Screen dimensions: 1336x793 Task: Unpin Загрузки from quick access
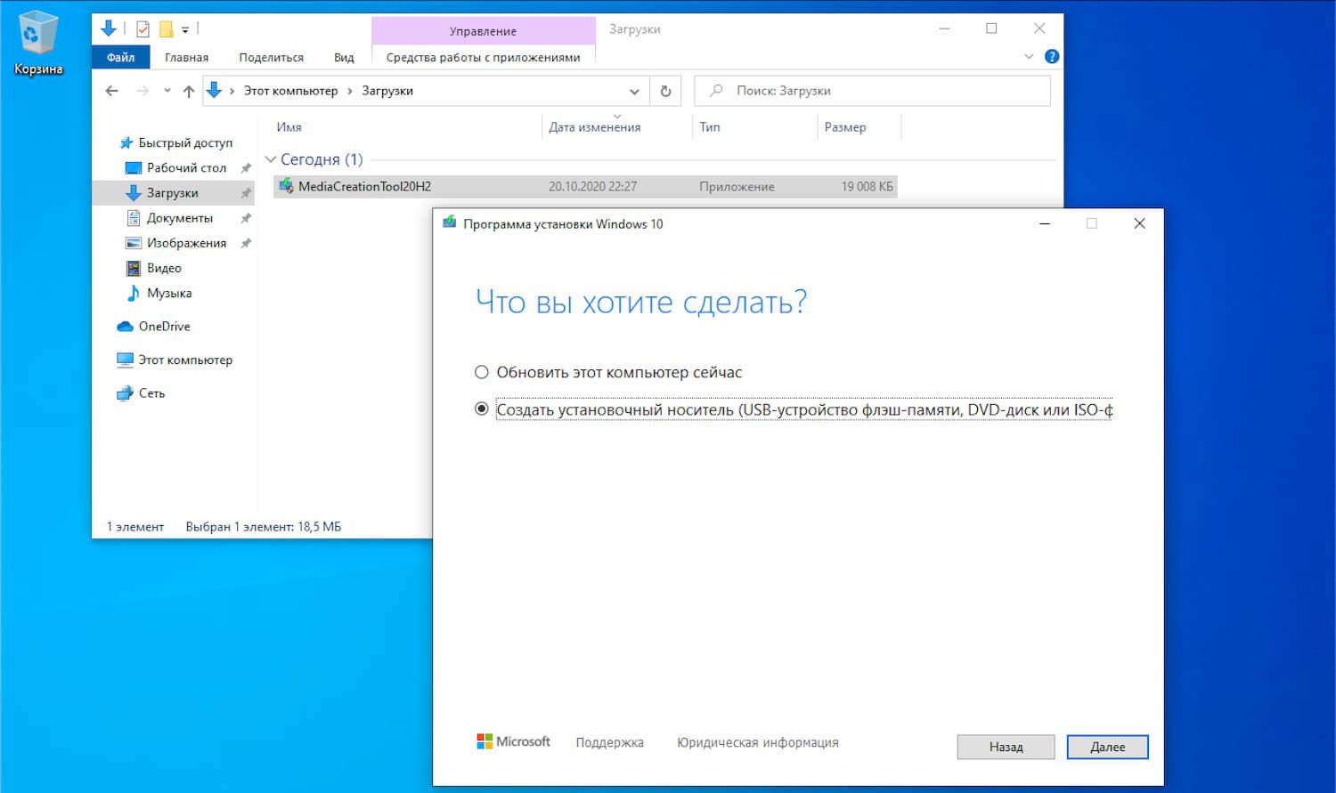246,192
